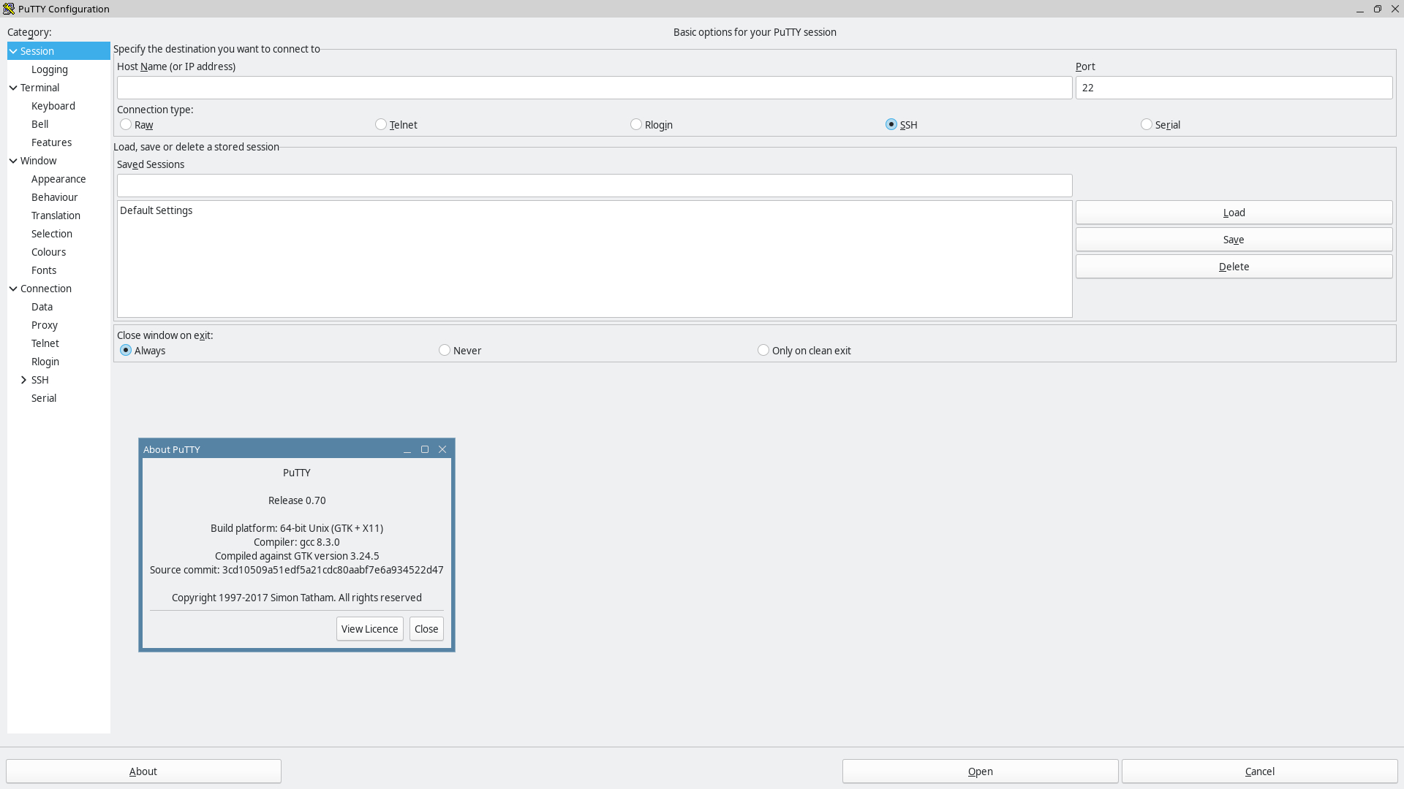The image size is (1404, 789).
Task: Open the Logging category
Action: click(x=50, y=69)
